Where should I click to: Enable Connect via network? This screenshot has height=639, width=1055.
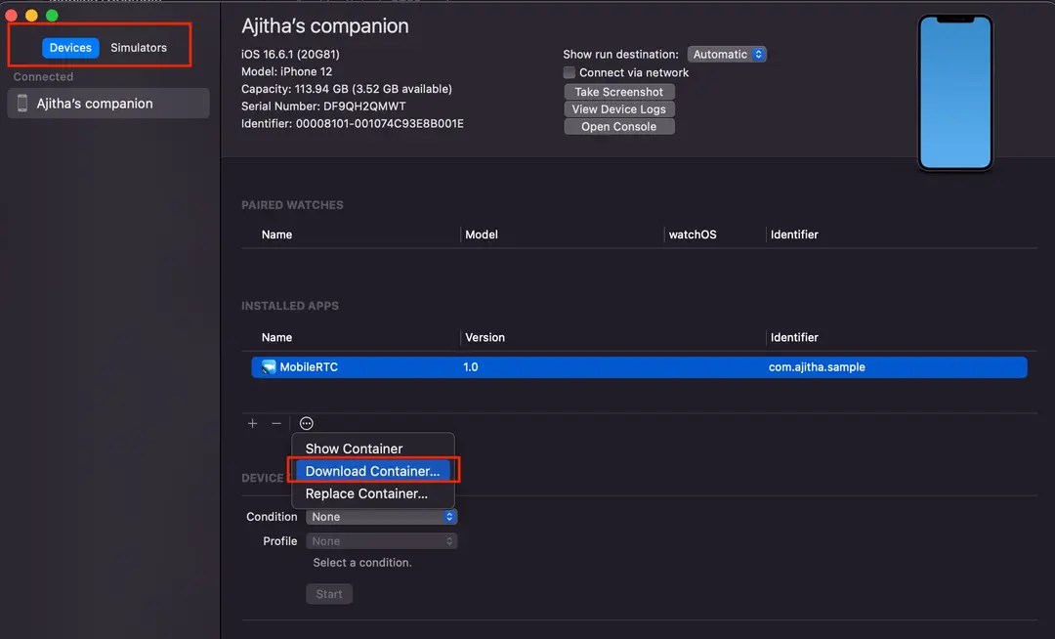pyautogui.click(x=570, y=72)
